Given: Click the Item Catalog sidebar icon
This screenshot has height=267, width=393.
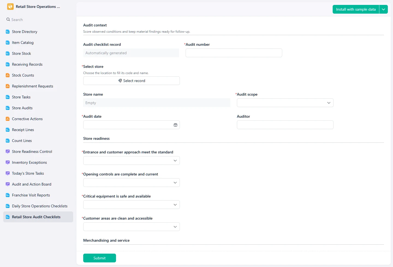Looking at the screenshot, I should [8, 43].
